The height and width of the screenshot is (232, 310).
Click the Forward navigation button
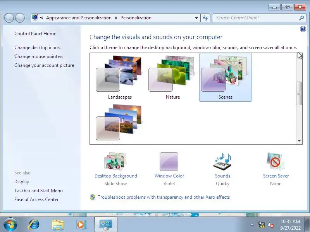tap(20, 18)
